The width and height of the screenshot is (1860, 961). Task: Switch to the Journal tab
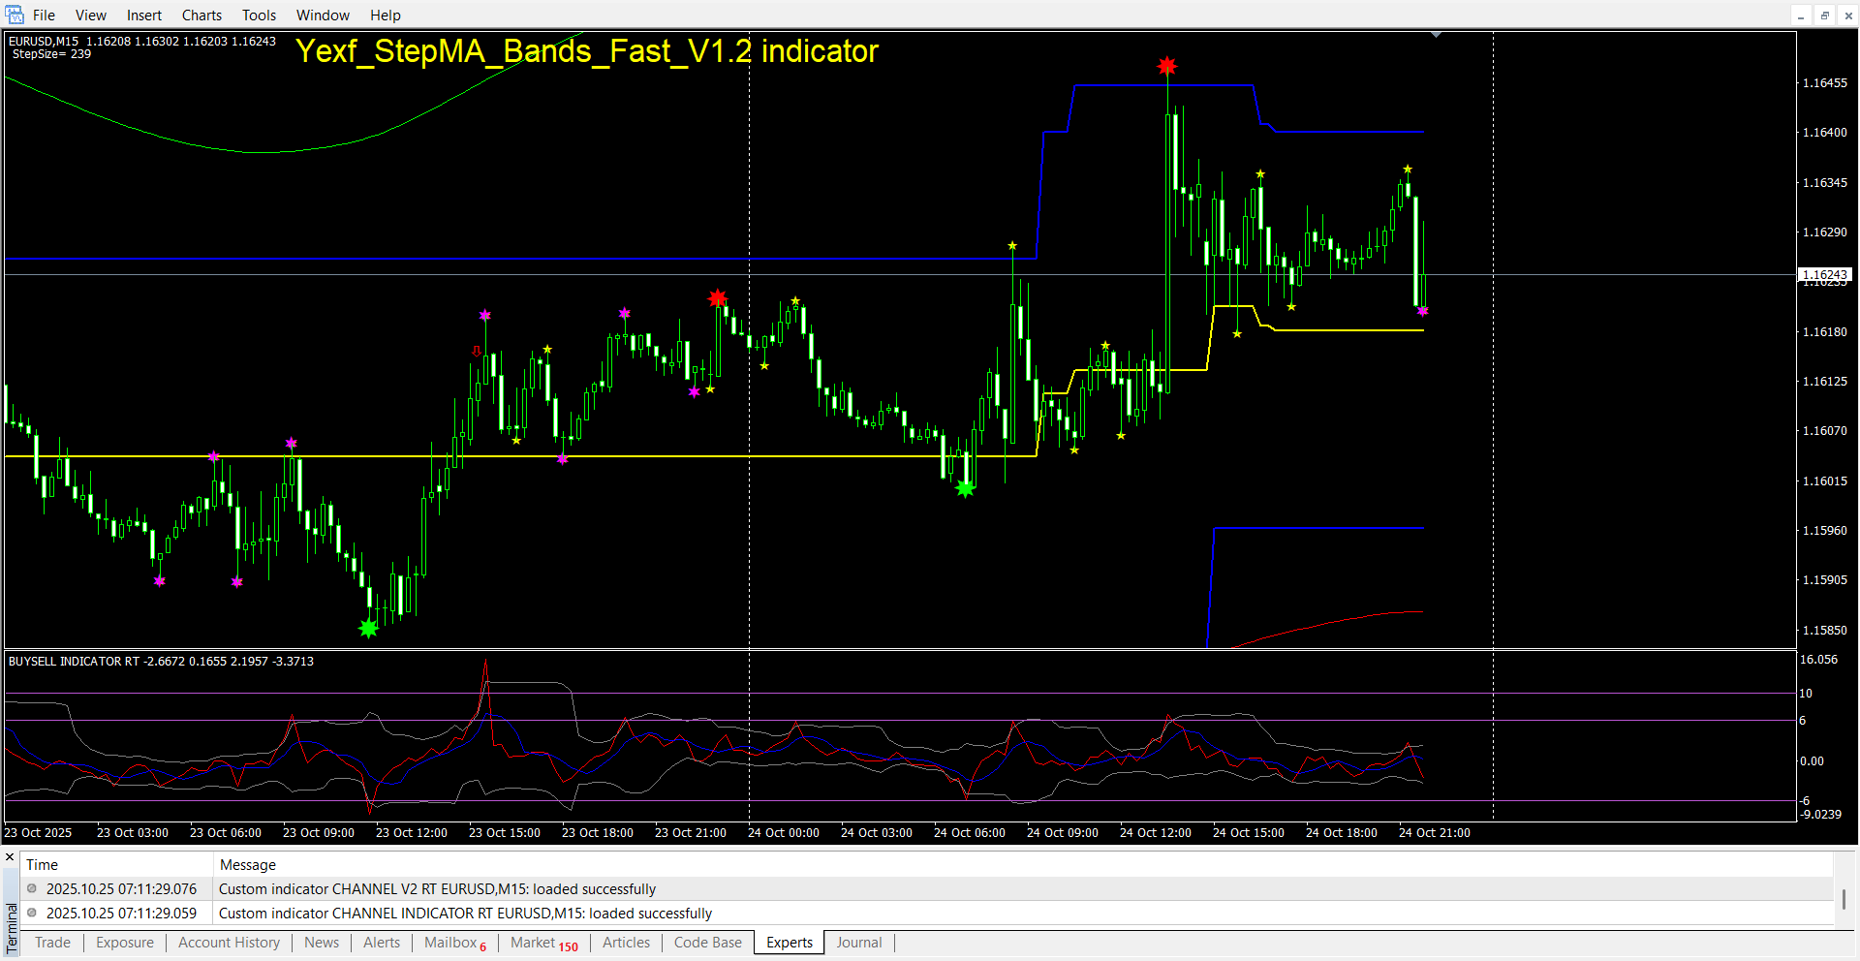tap(858, 943)
